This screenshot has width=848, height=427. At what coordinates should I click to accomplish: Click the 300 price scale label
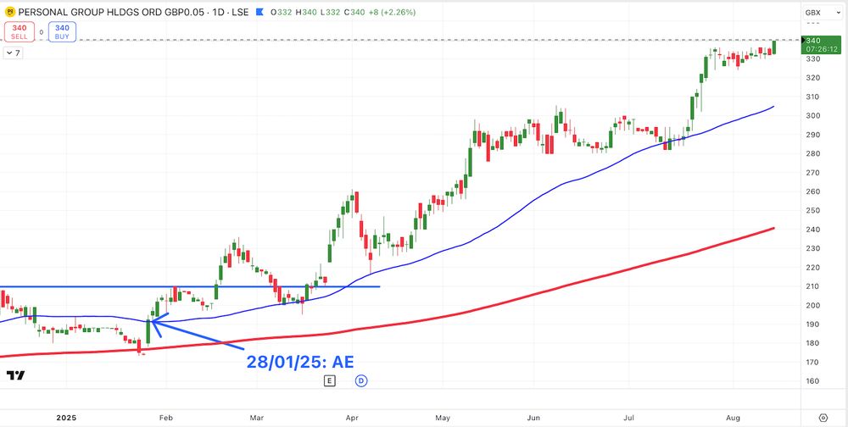click(x=813, y=116)
